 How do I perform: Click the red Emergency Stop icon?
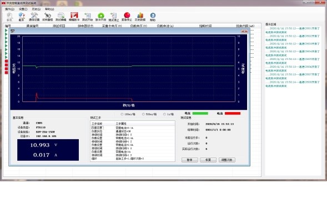pos(127,17)
